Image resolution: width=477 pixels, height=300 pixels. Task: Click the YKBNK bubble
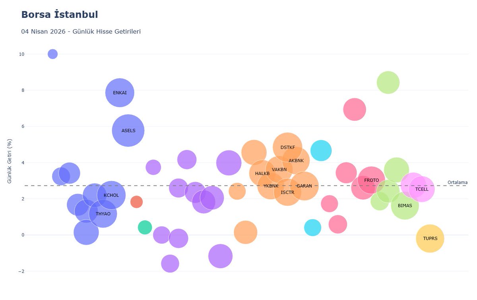pos(271,186)
